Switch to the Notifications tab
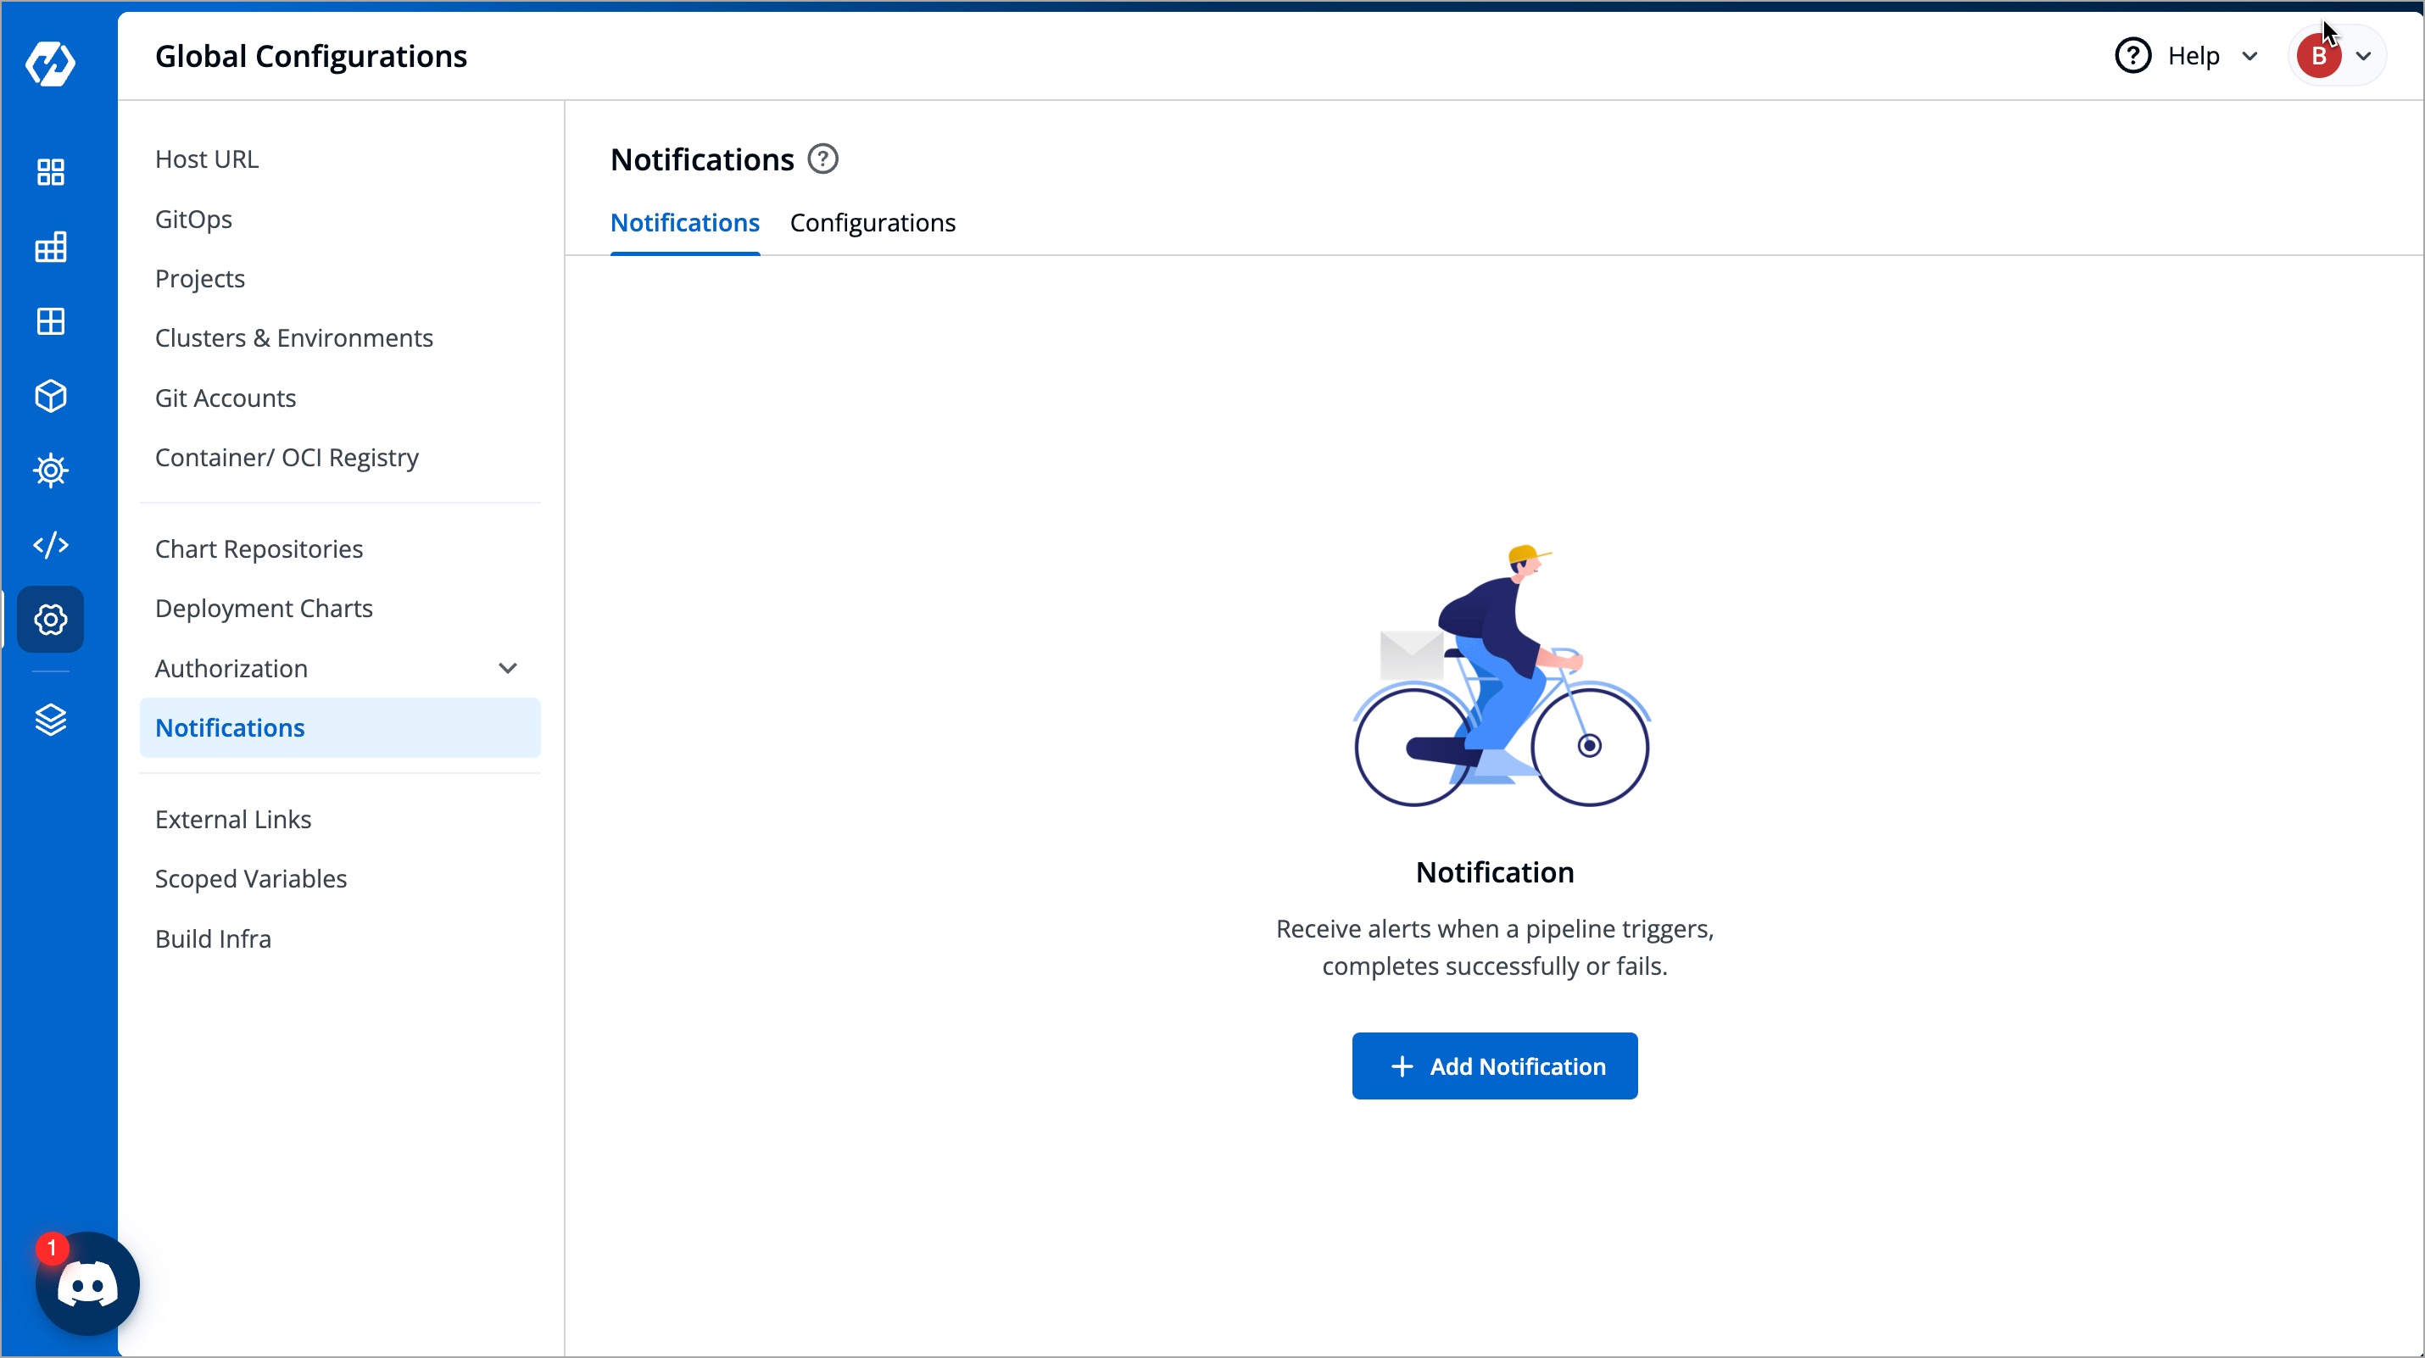Viewport: 2425px width, 1358px height. [x=684, y=223]
